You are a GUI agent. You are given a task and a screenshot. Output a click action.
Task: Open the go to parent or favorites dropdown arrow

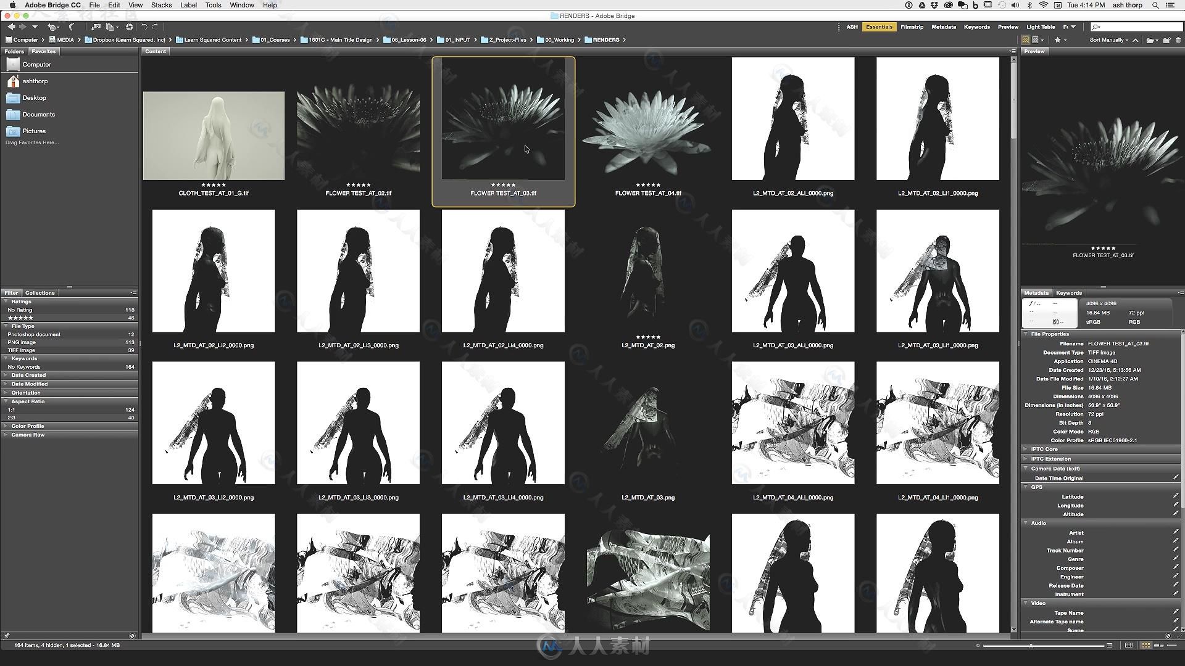35,27
